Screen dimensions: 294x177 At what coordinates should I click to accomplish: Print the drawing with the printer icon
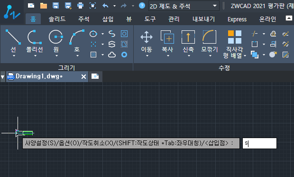[80, 6]
